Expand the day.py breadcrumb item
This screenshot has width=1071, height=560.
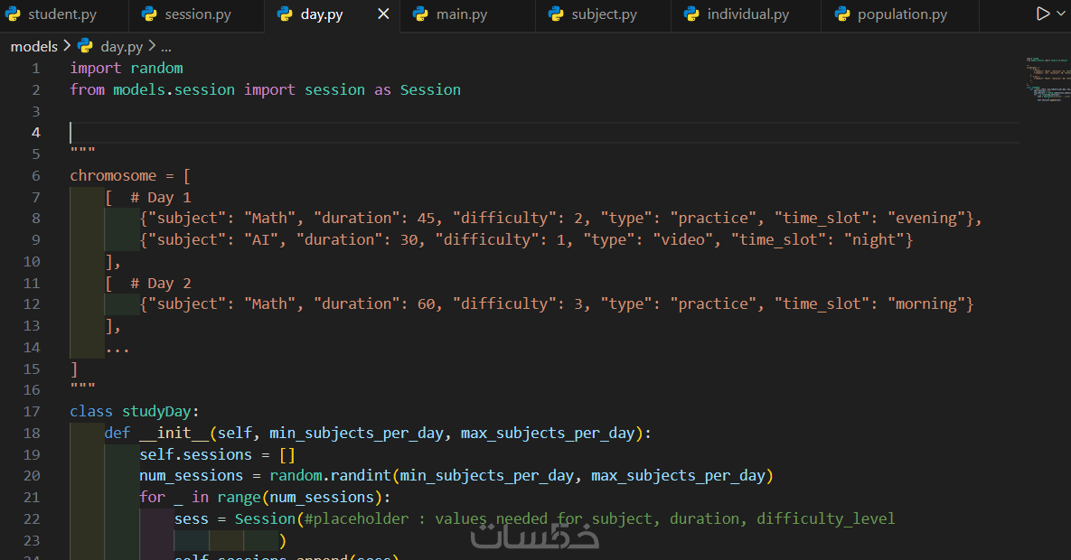(121, 46)
